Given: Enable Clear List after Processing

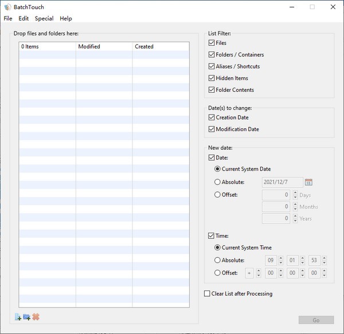Looking at the screenshot, I should (x=207, y=293).
